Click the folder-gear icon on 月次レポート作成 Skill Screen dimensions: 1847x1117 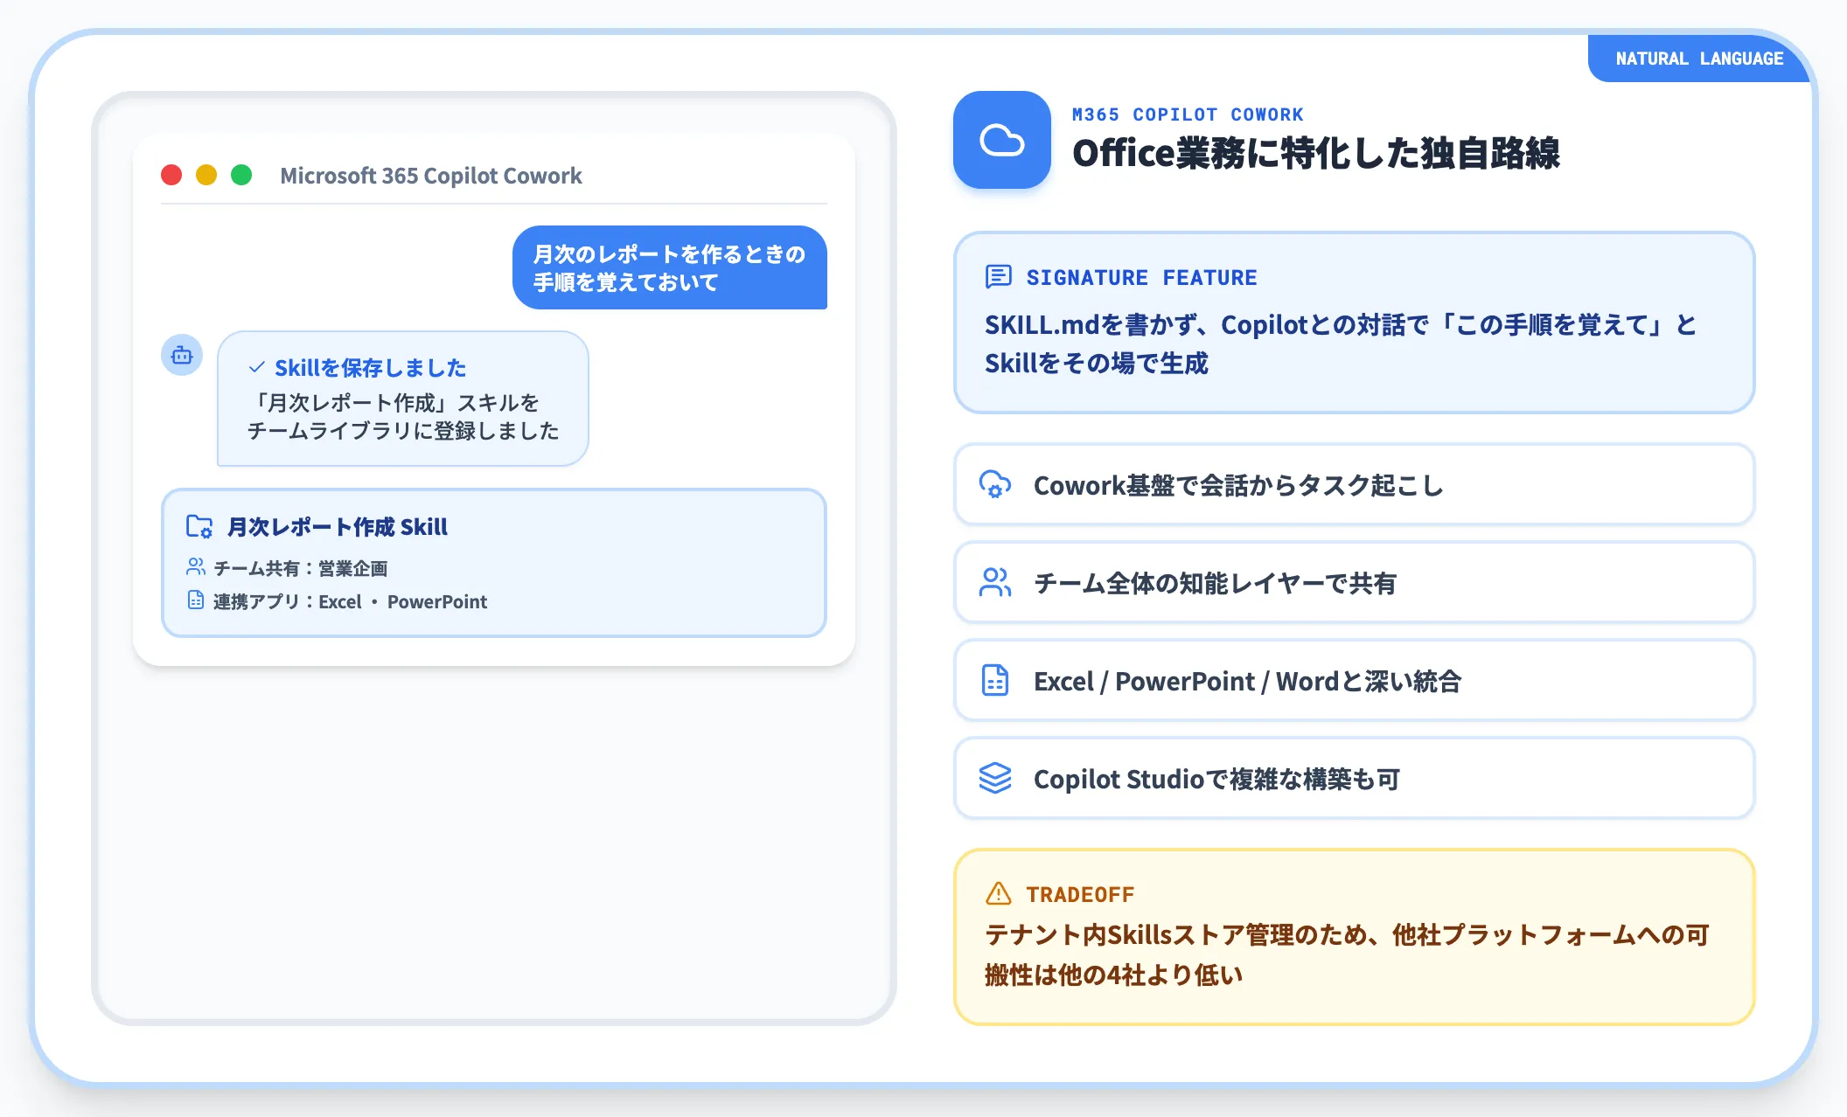tap(199, 526)
